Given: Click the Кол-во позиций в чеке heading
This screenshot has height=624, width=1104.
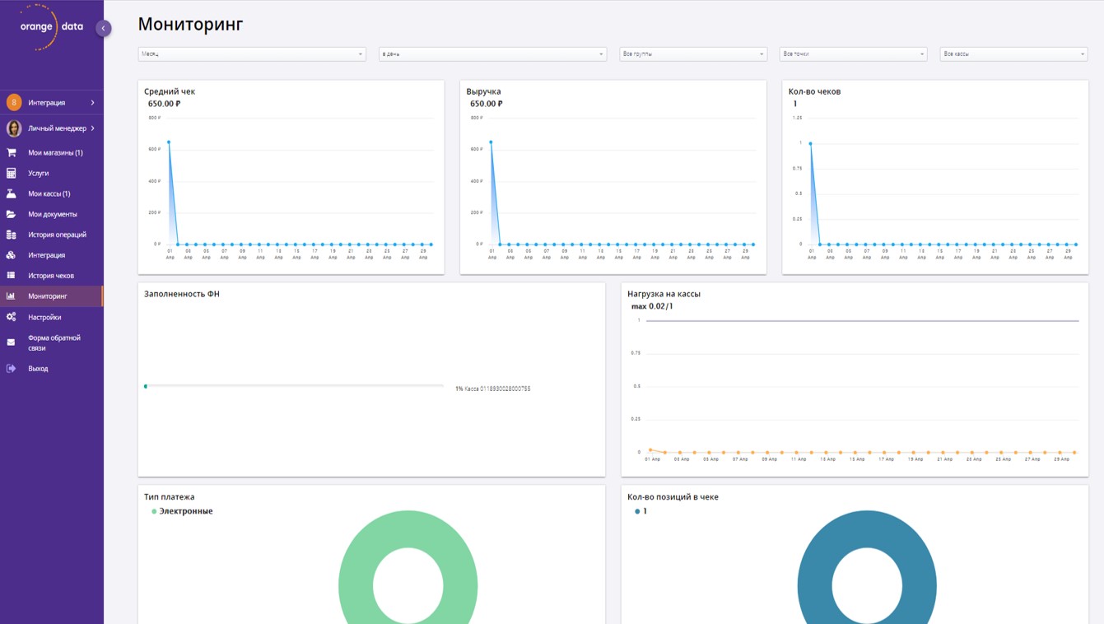Looking at the screenshot, I should tap(673, 497).
